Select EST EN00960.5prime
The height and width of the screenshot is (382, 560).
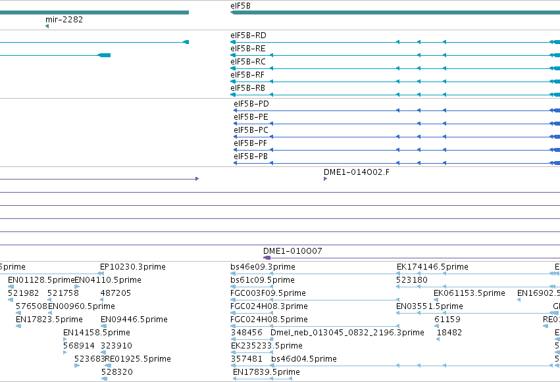[82, 306]
